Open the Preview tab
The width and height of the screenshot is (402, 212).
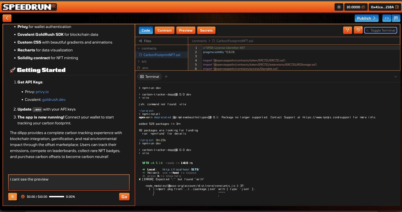[186, 30]
